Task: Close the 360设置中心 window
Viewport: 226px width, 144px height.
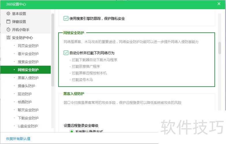Action: 219,4
